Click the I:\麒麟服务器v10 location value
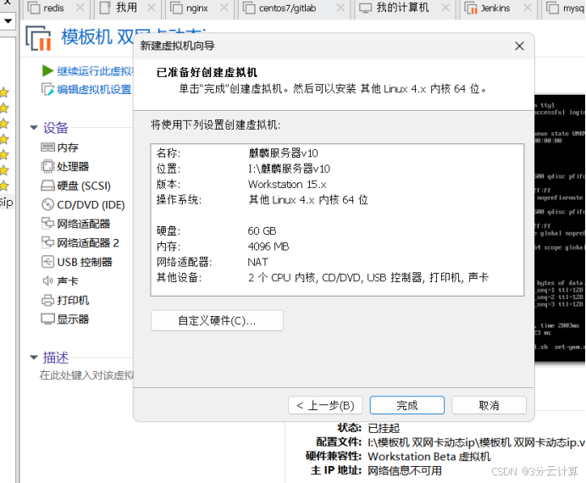This screenshot has height=483, width=586. [x=289, y=169]
